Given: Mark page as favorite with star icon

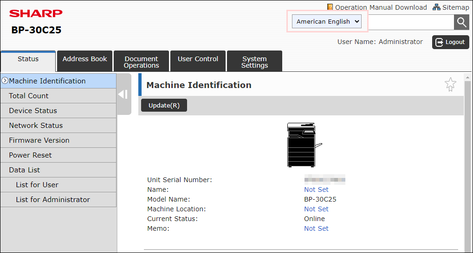Looking at the screenshot, I should (x=450, y=85).
